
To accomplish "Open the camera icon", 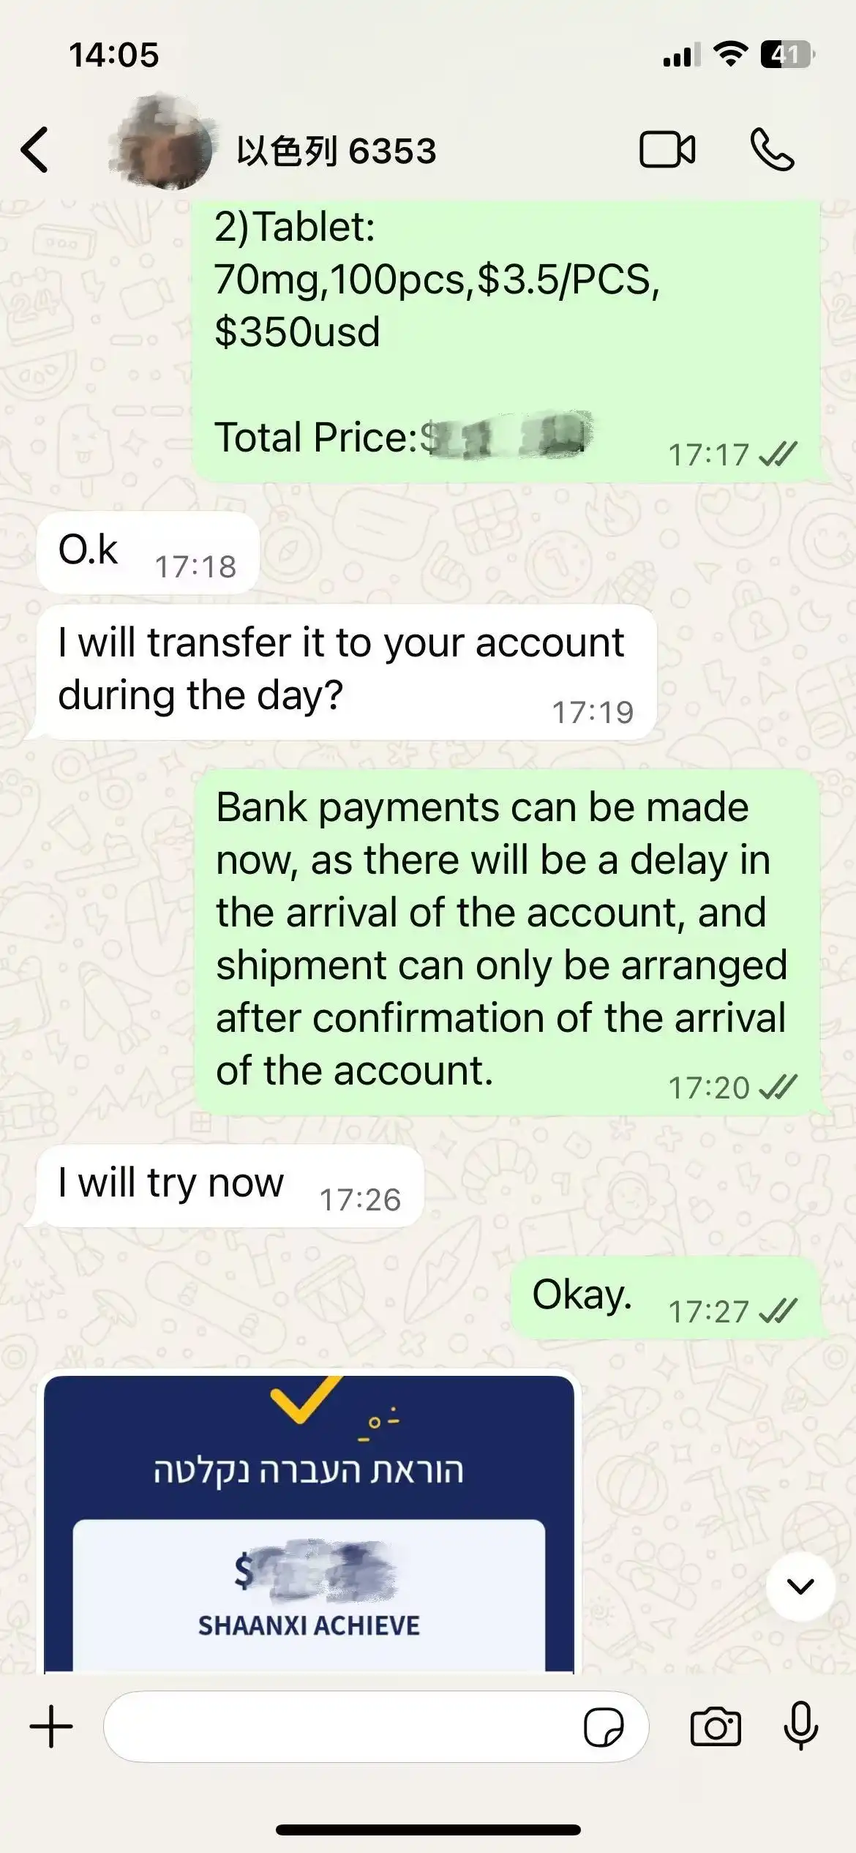I will click(716, 1727).
